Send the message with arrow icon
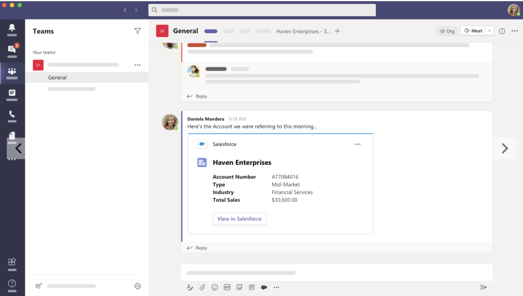523x296 pixels. [483, 287]
